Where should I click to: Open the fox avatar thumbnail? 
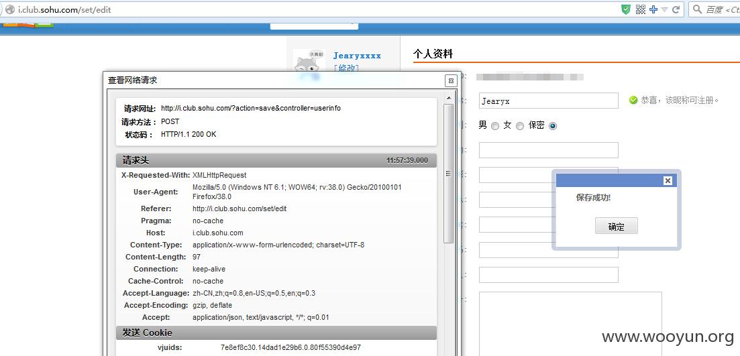(x=309, y=64)
